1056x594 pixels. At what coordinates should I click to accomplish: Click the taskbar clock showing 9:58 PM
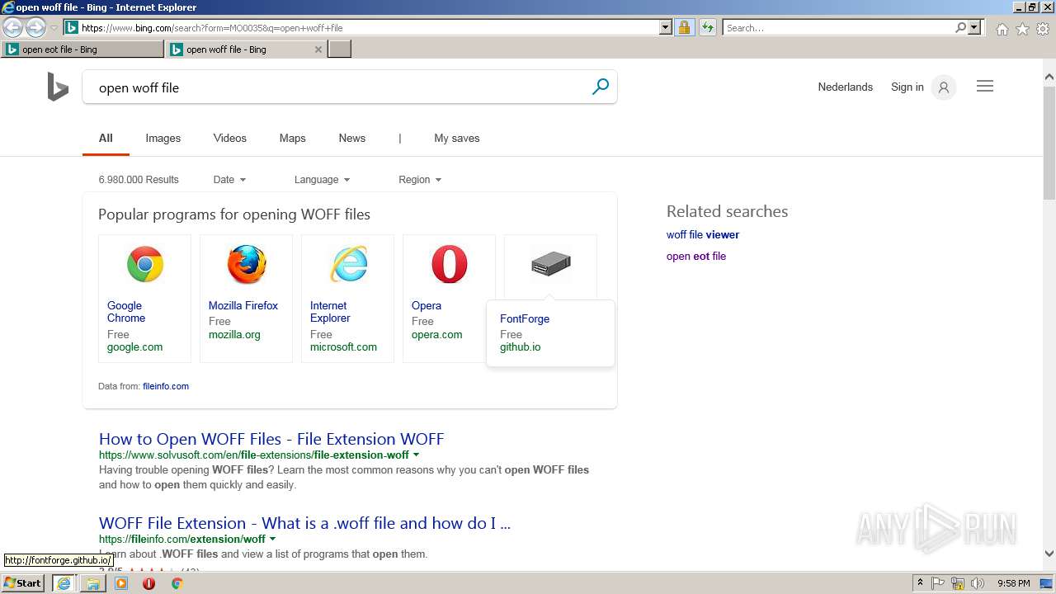[x=1013, y=583]
